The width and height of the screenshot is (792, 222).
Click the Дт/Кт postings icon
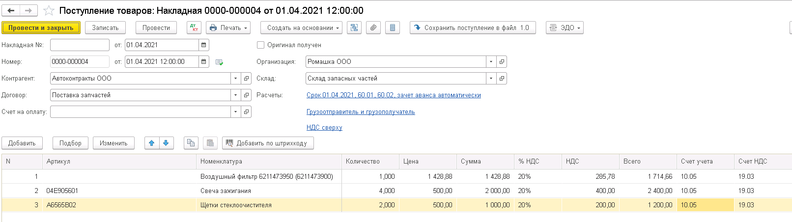[x=194, y=28]
